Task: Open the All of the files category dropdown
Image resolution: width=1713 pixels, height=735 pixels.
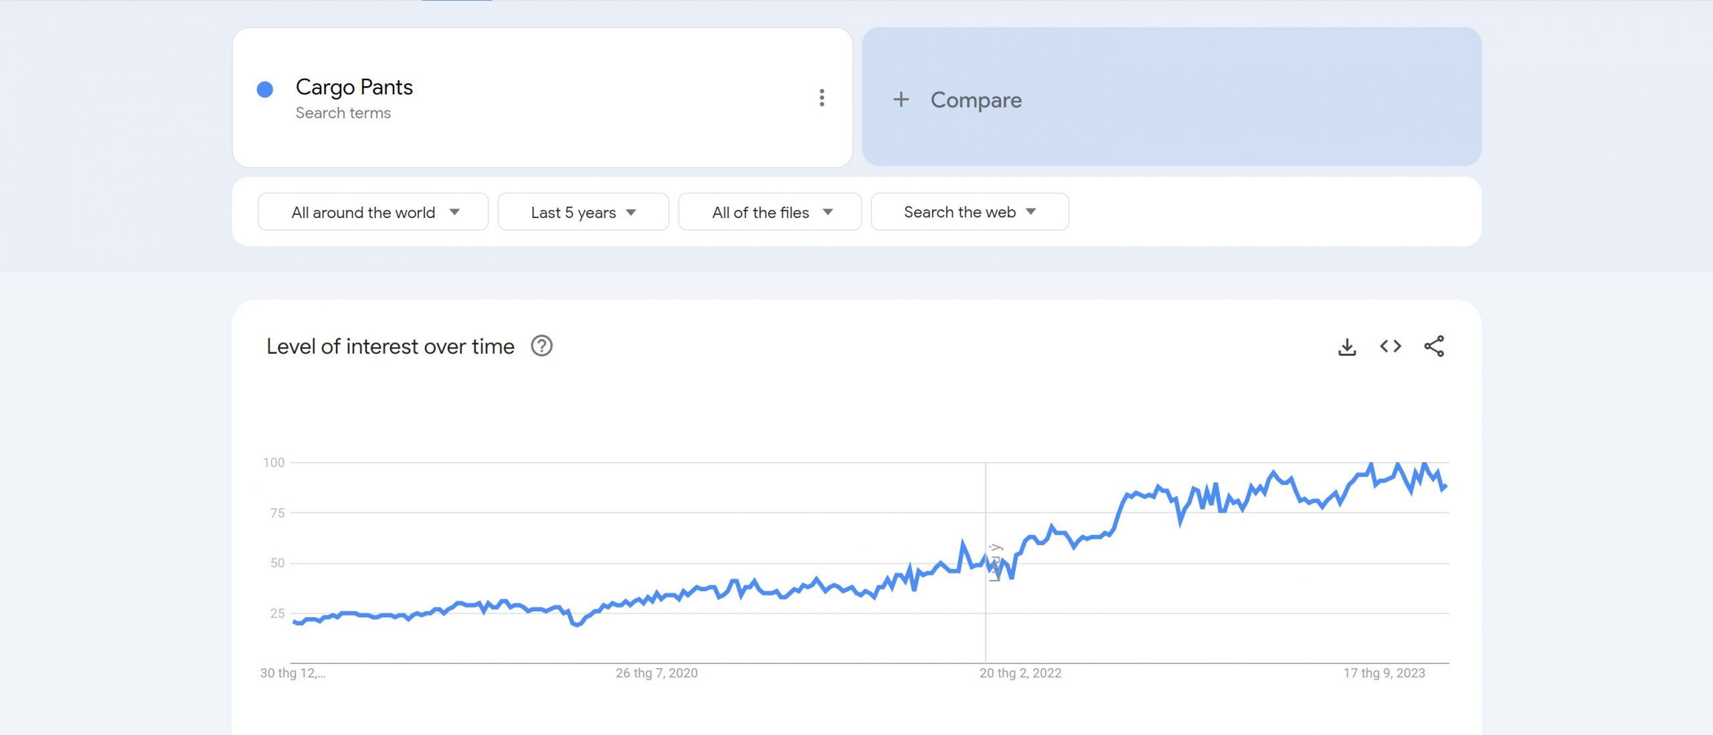Action: pyautogui.click(x=770, y=212)
